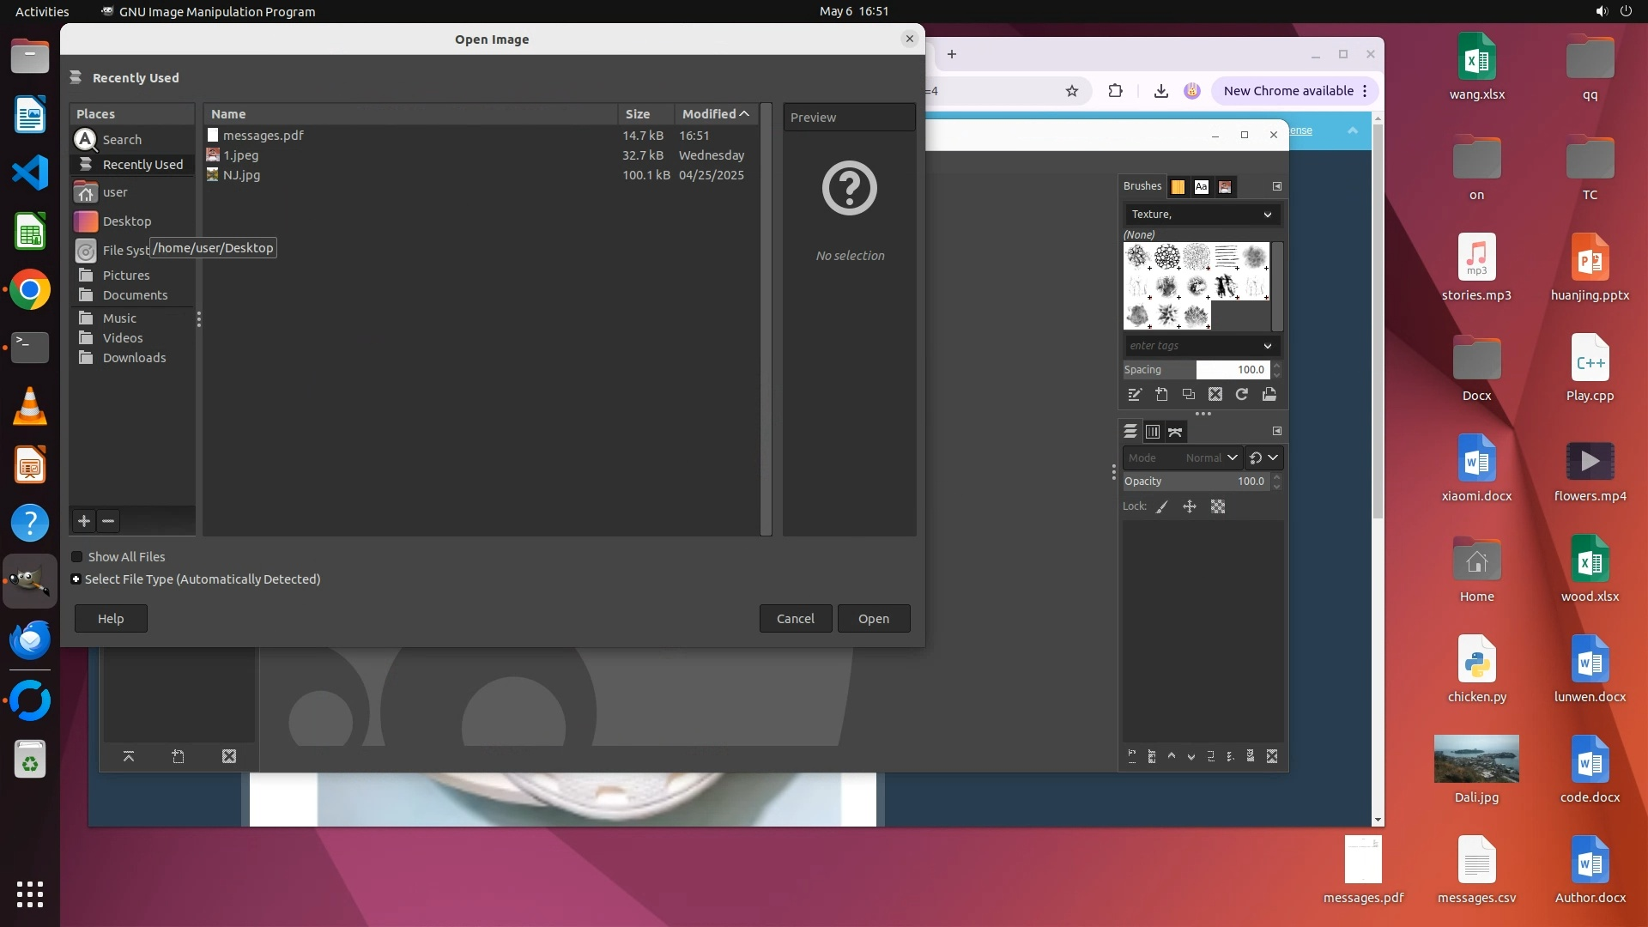Click the lock alpha channel icon
The width and height of the screenshot is (1648, 927).
[1218, 507]
